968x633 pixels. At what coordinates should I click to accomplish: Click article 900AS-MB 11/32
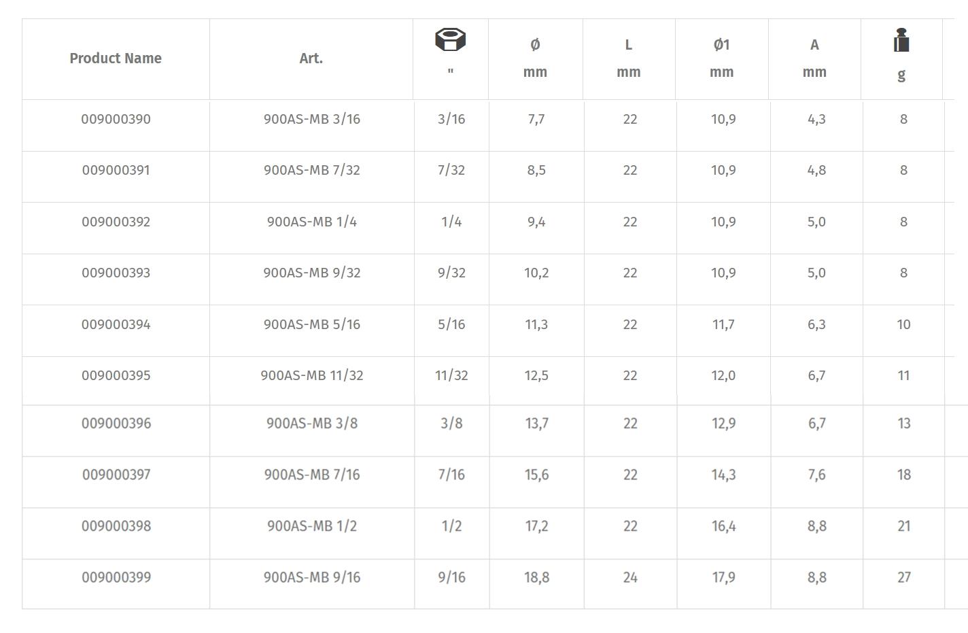312,376
